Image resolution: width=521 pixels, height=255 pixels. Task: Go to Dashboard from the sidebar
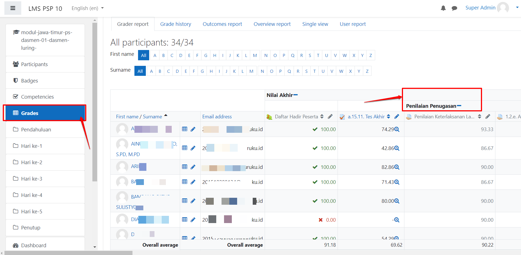point(45,245)
